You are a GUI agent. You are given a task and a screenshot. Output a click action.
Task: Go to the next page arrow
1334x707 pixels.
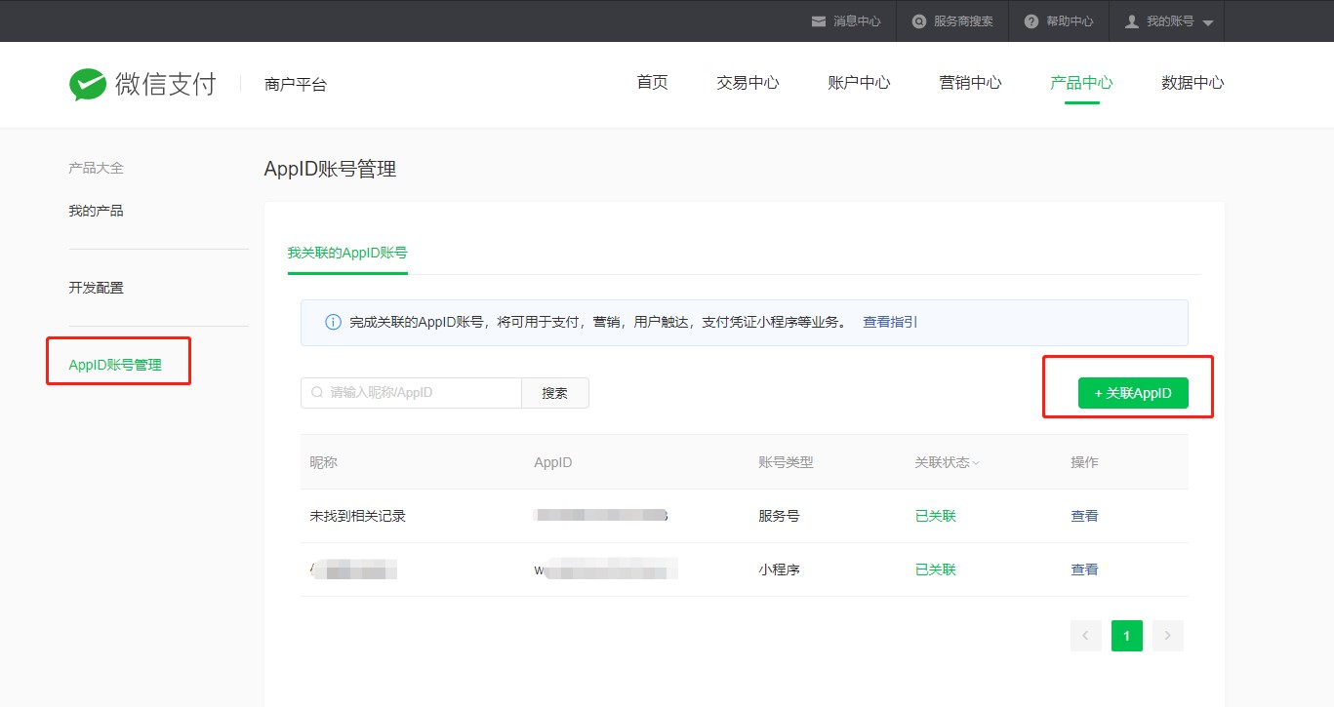tap(1168, 636)
